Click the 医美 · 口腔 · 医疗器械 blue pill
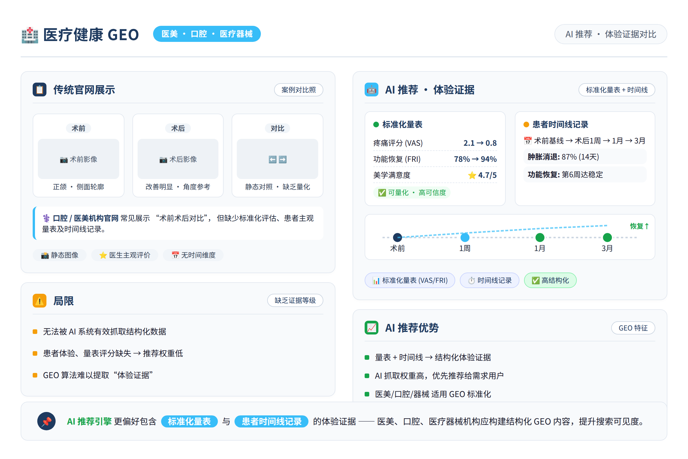This screenshot has height=459, width=688. (207, 34)
